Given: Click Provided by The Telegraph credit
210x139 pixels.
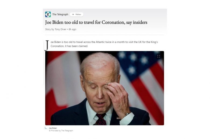Looking at the screenshot, I should pyautogui.click(x=61, y=131).
